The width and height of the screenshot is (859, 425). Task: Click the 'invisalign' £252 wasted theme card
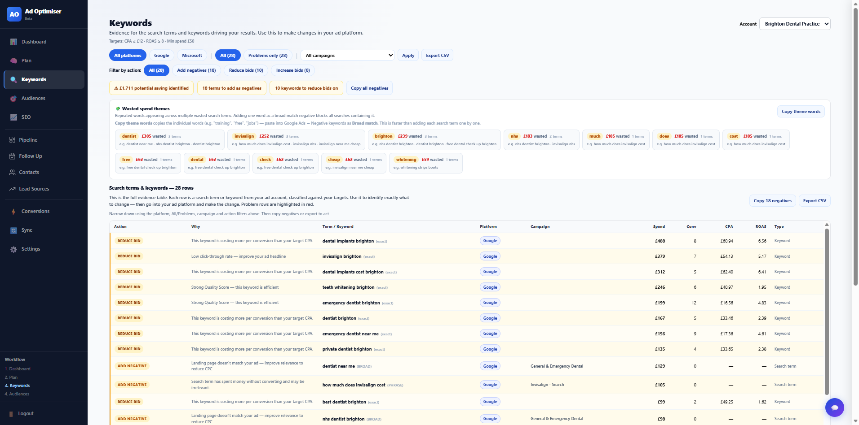pyautogui.click(x=297, y=140)
